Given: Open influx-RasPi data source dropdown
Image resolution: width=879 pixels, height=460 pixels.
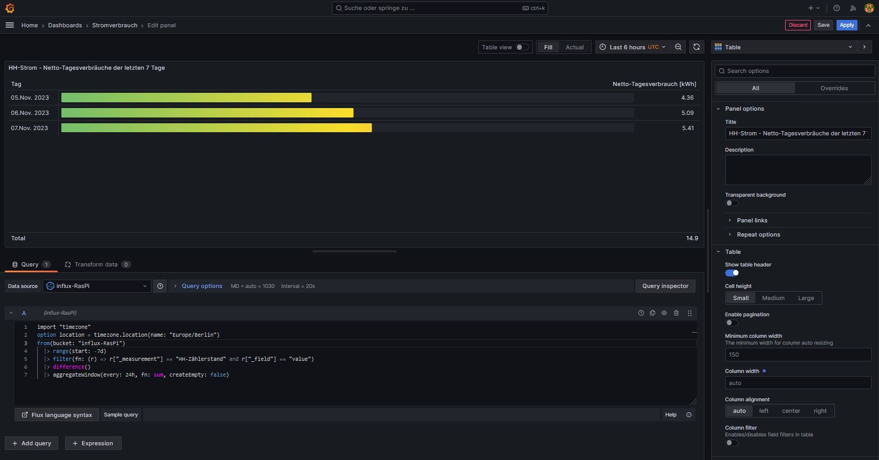Looking at the screenshot, I should [97, 286].
